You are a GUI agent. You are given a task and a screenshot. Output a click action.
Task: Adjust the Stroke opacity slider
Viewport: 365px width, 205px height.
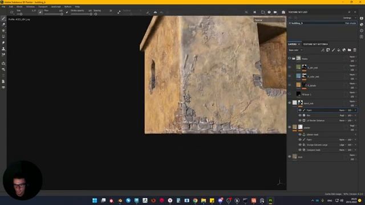pos(82,14)
